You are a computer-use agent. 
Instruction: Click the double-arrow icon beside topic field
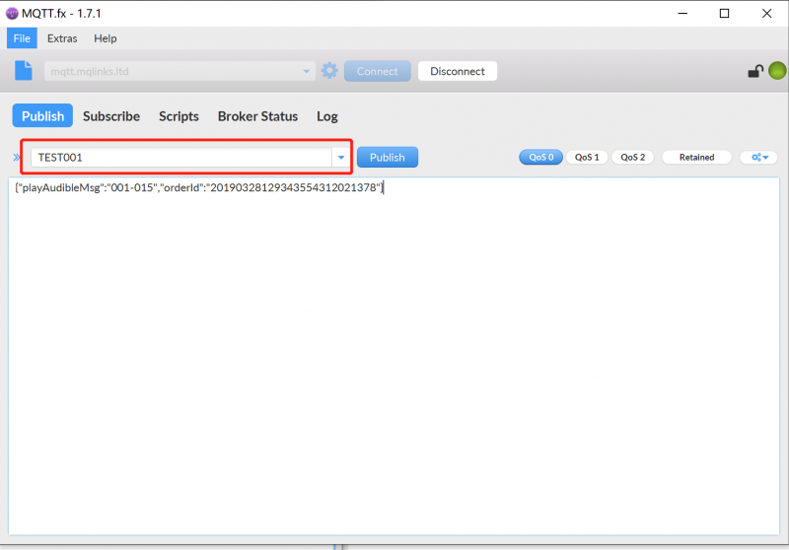tap(17, 158)
